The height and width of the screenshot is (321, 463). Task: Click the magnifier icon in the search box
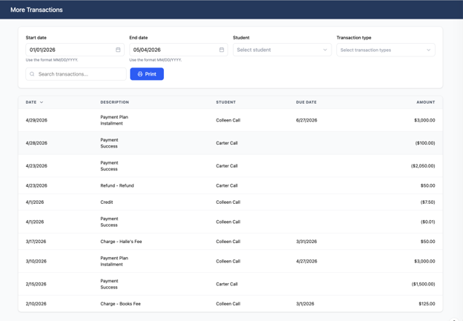32,74
